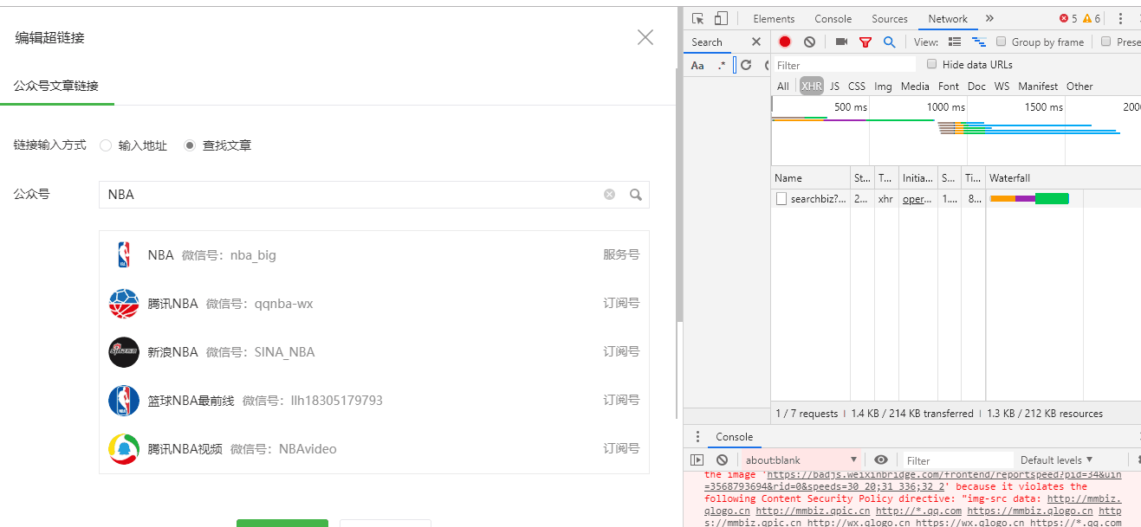Select Console drawer tab
The image size is (1141, 527).
tap(734, 437)
